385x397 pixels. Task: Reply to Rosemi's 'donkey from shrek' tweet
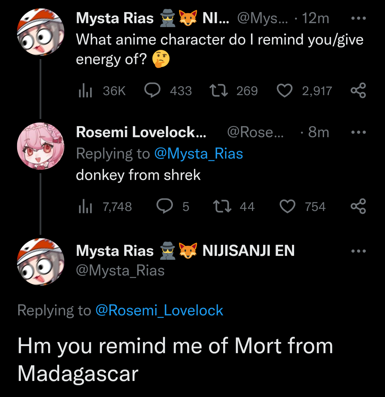(165, 206)
